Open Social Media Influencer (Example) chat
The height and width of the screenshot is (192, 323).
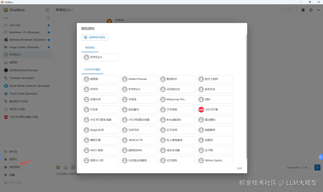point(27,86)
